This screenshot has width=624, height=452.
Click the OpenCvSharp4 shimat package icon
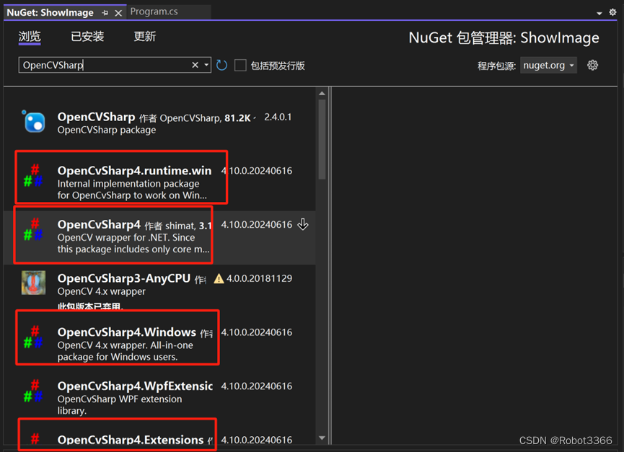(33, 229)
